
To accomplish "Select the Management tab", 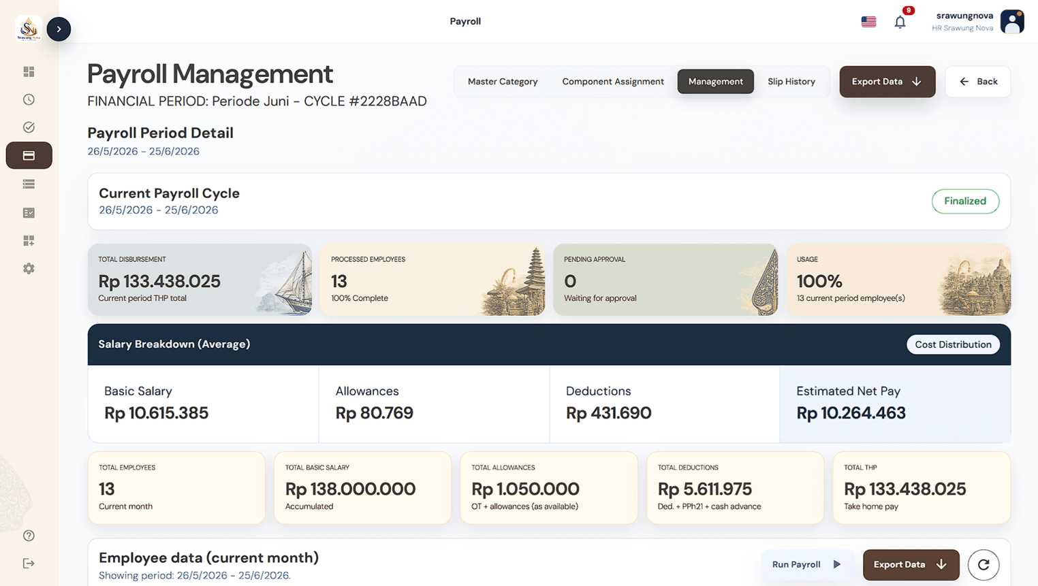I will tap(715, 81).
